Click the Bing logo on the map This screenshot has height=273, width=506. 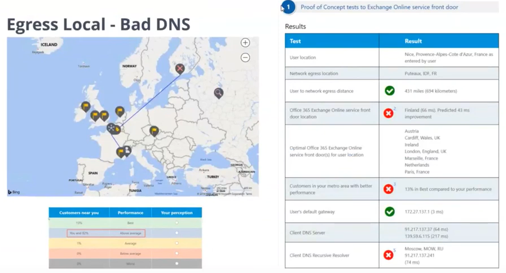(x=14, y=192)
